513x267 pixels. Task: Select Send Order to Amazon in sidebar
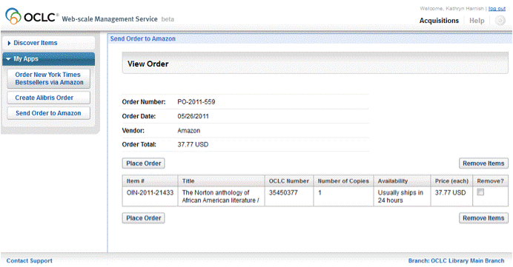tap(49, 113)
